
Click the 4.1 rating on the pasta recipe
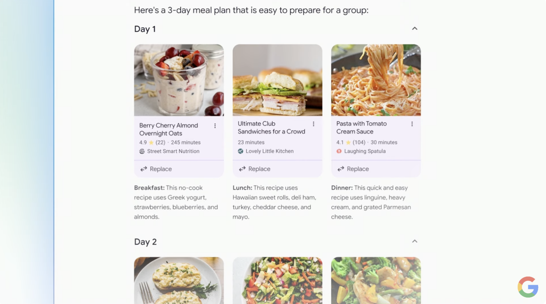[x=340, y=142]
